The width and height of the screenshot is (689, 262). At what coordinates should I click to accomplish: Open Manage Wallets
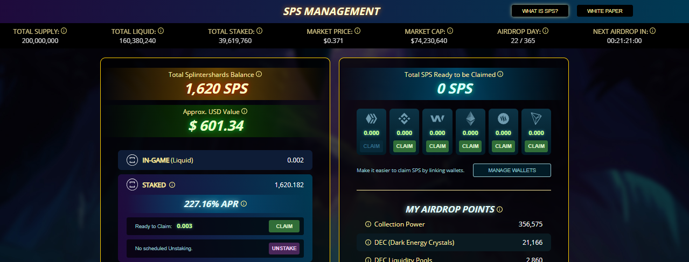click(x=512, y=170)
